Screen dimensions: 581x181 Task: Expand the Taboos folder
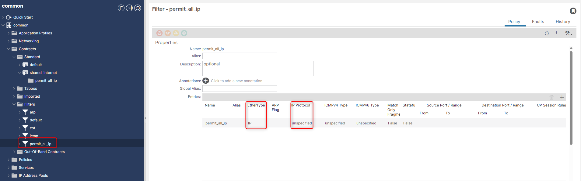tap(14, 89)
